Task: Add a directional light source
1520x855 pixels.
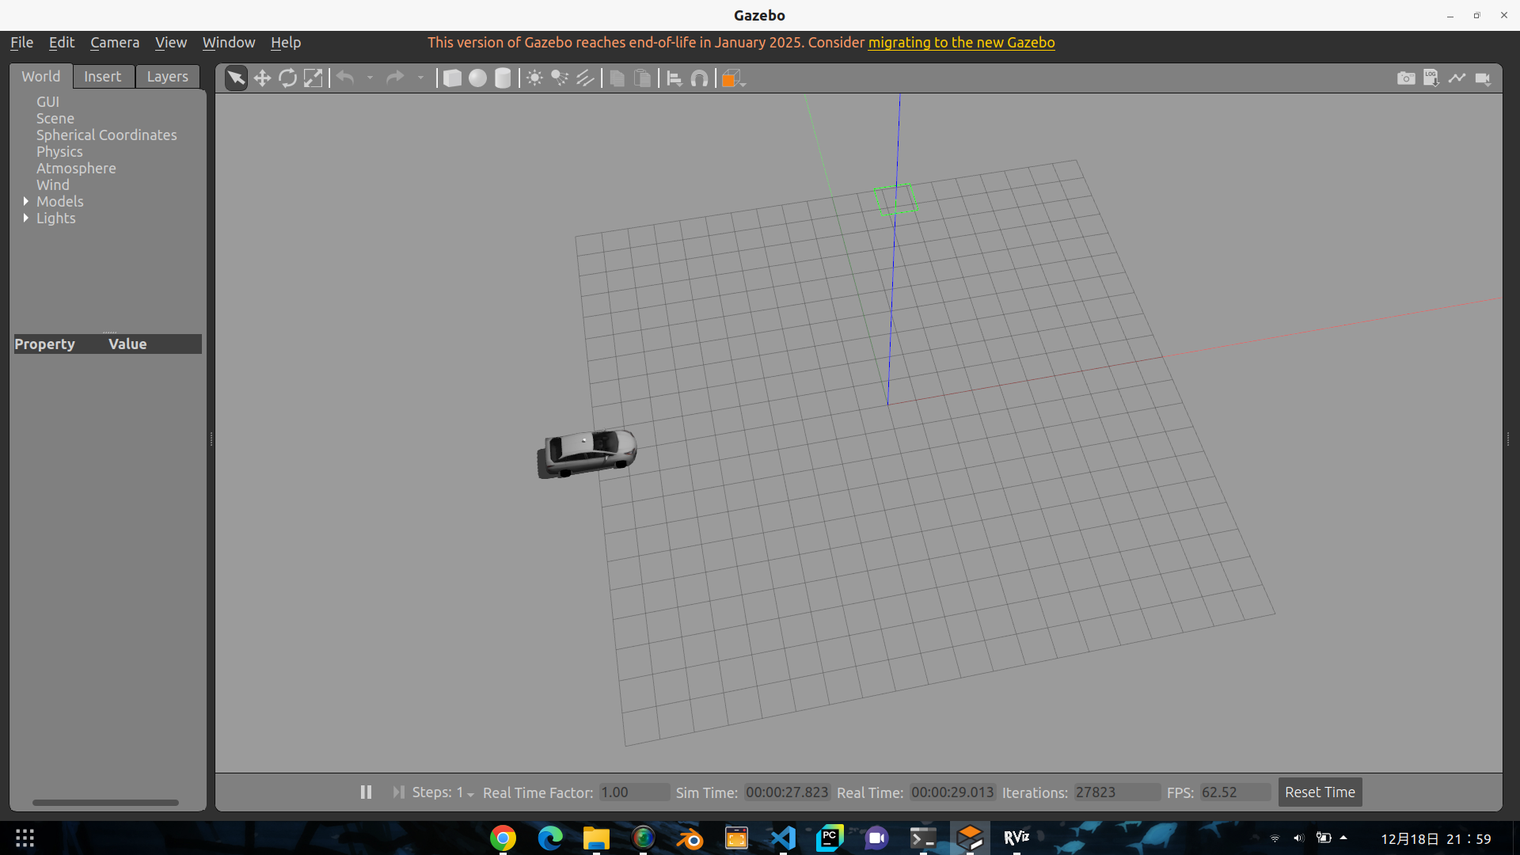Action: (x=585, y=78)
